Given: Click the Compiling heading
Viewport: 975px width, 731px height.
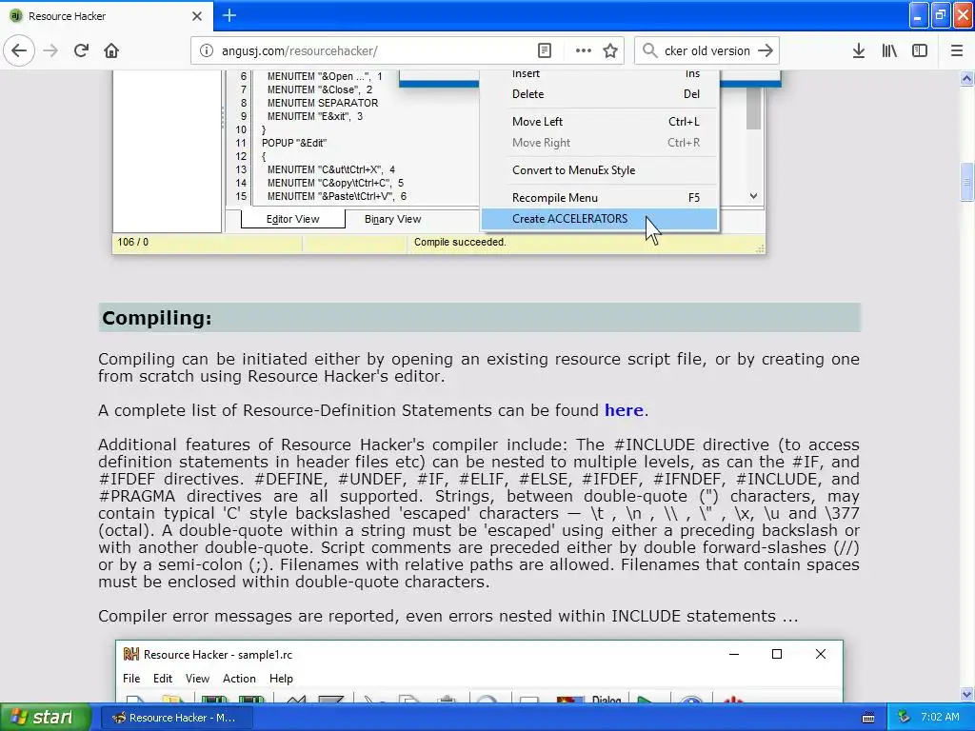Looking at the screenshot, I should pos(157,318).
